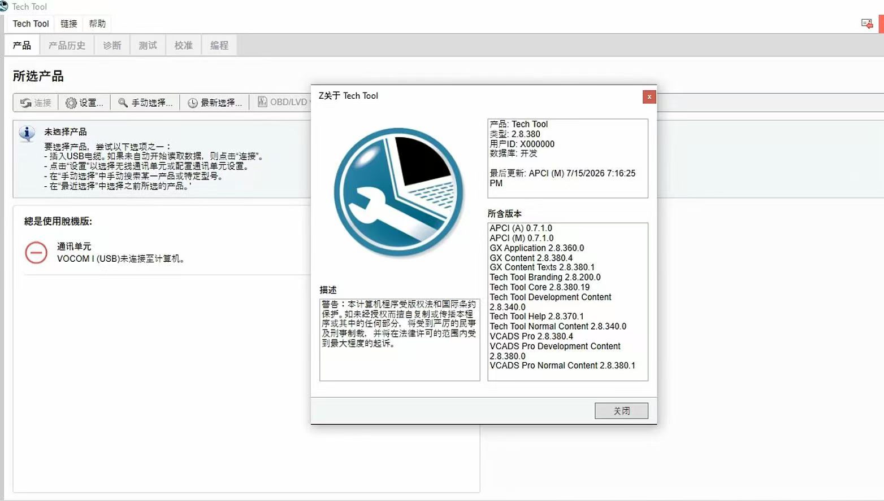Select Tech Tool Normal Content 2.8.340.0 entry
Viewport: 884px width, 501px height.
coord(558,326)
